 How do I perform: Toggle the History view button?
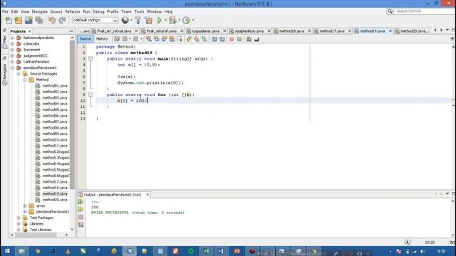102,38
